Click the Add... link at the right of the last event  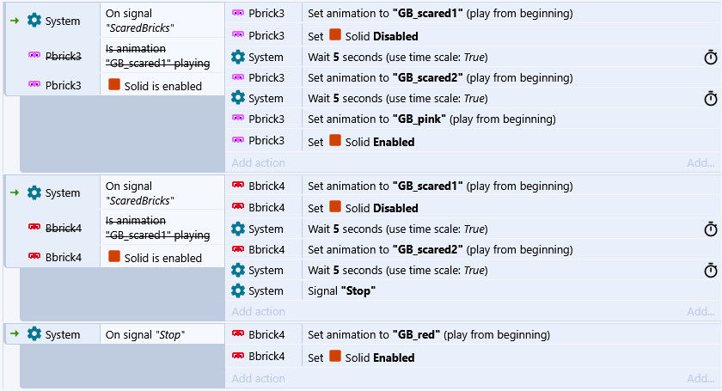click(701, 378)
